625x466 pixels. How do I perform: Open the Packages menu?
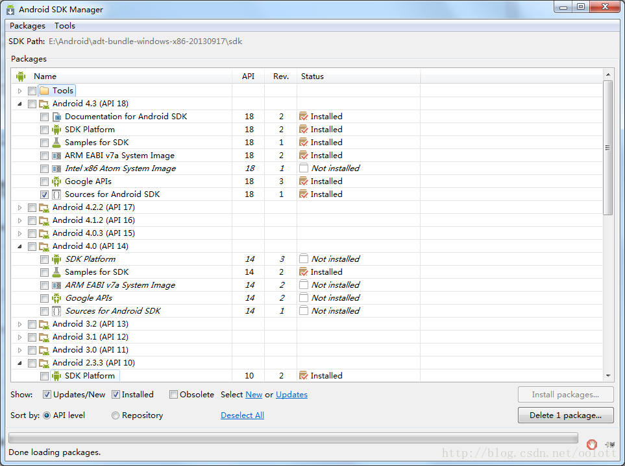[x=27, y=25]
